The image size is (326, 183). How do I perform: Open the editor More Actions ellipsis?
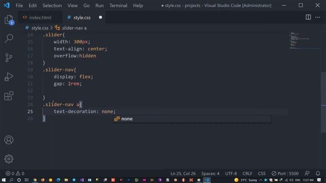pos(318,17)
